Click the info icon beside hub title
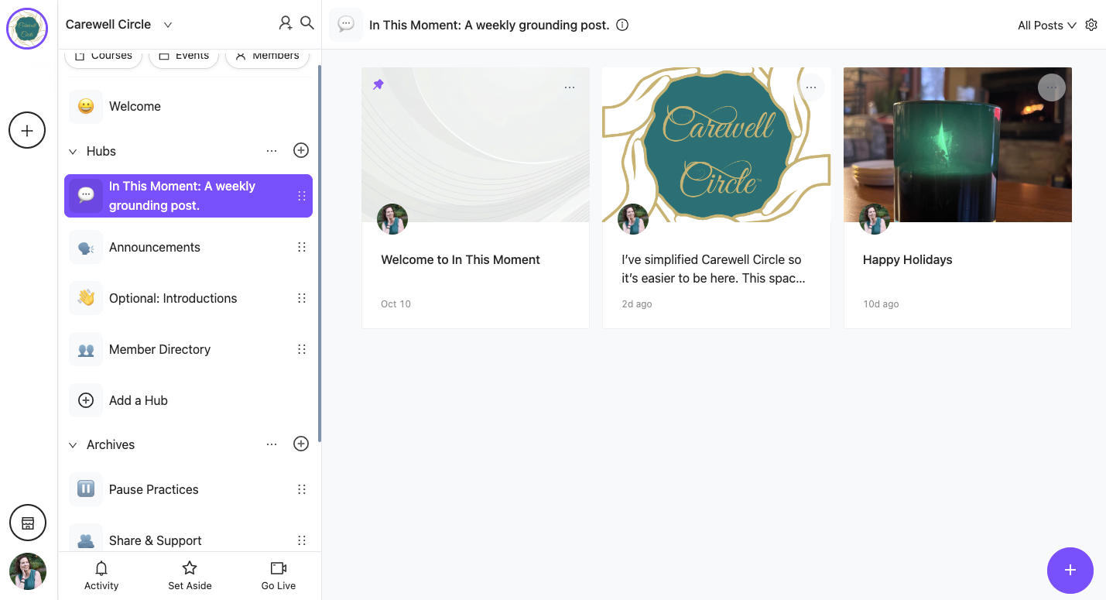 [622, 25]
